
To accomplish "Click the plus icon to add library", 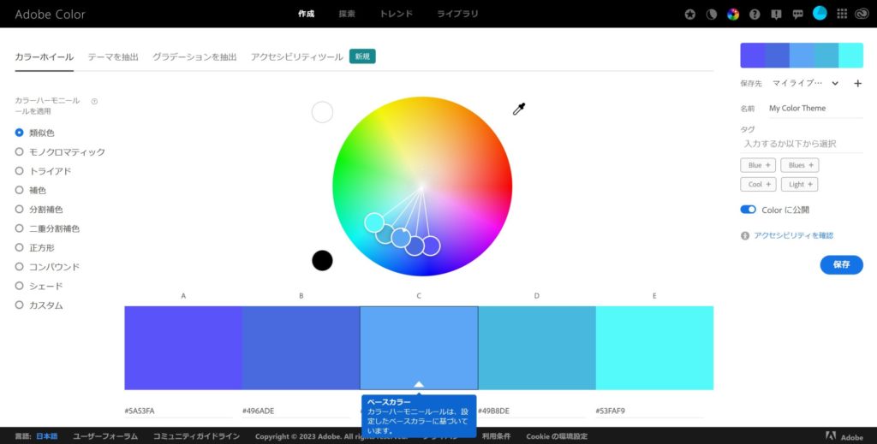I will (857, 84).
